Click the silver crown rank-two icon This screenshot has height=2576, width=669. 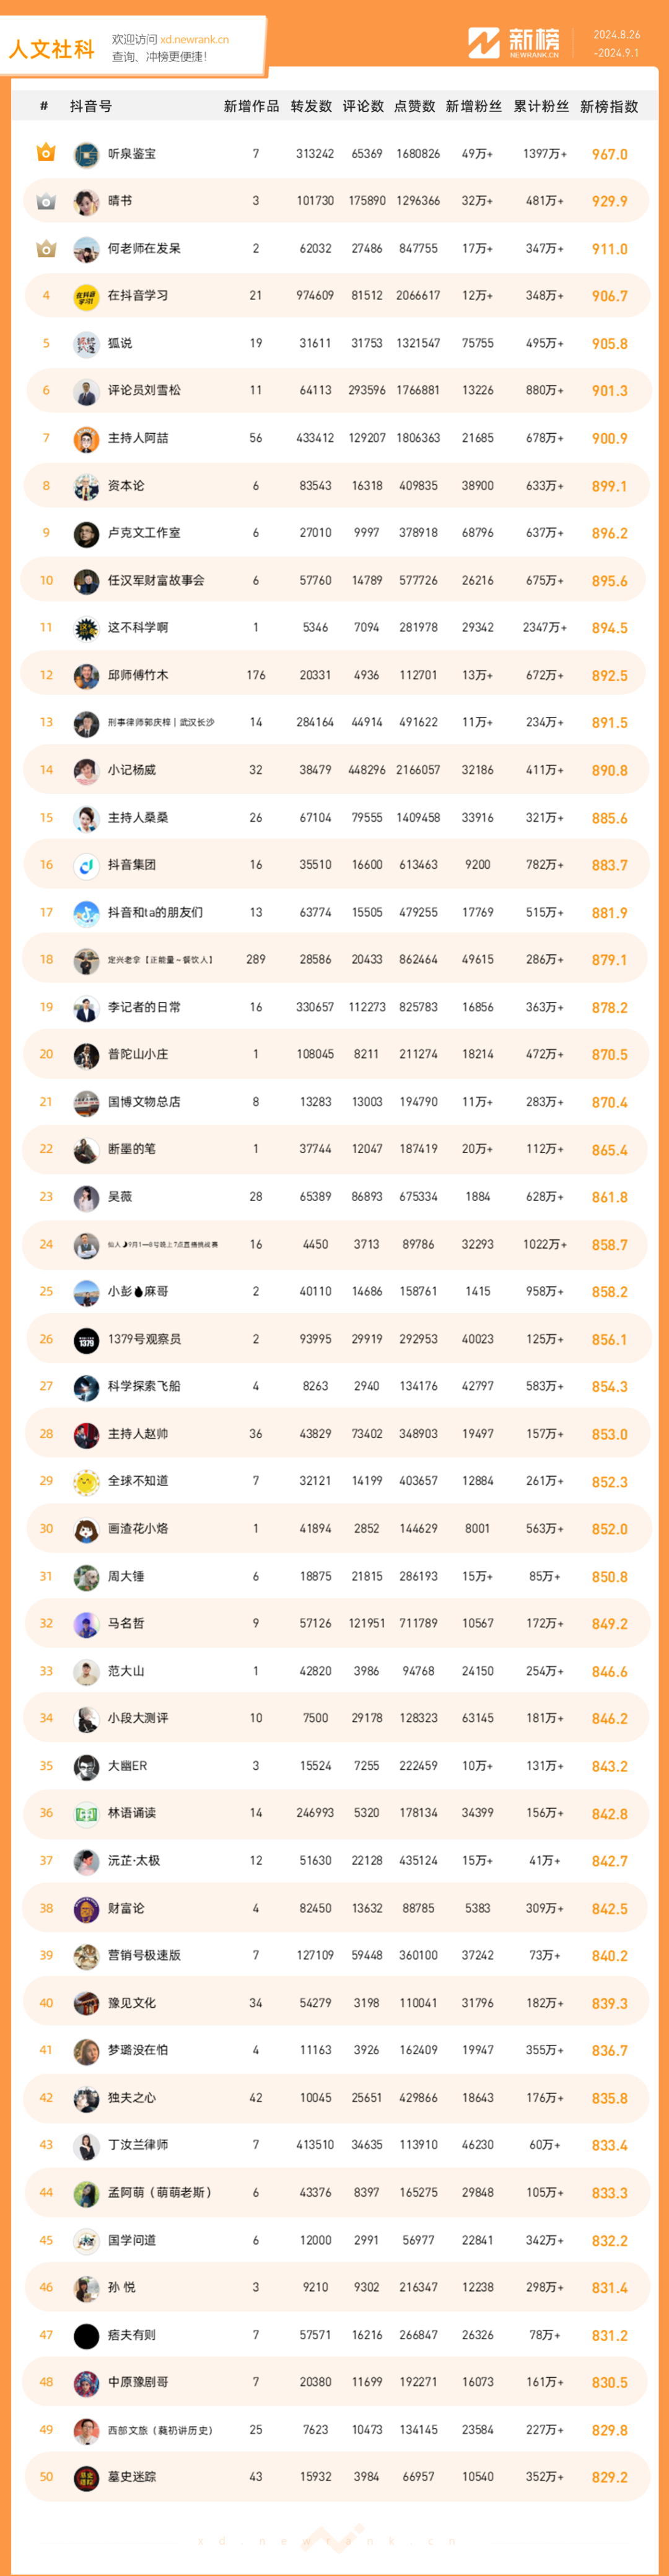[46, 201]
